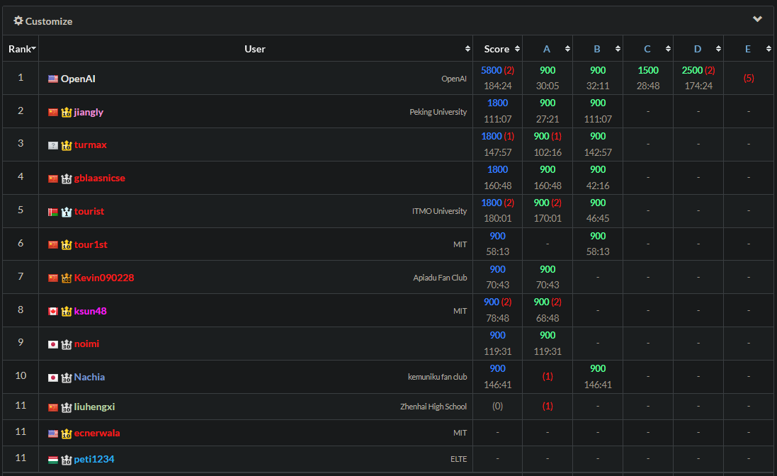
Task: Click the China flag beside jiangly
Action: [x=53, y=113]
